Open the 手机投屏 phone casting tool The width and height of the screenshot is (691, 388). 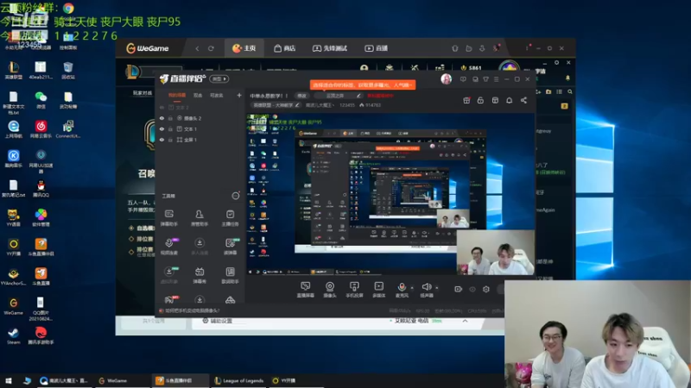click(x=354, y=290)
